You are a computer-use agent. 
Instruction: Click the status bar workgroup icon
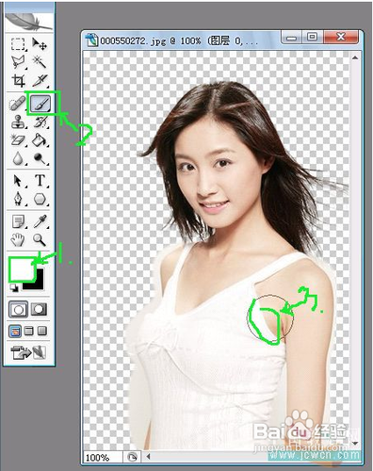(132, 457)
